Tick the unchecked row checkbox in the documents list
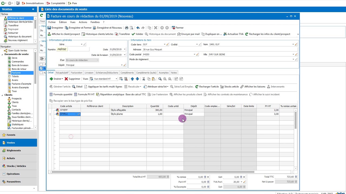346x194 pixels. pyautogui.click(x=41, y=73)
